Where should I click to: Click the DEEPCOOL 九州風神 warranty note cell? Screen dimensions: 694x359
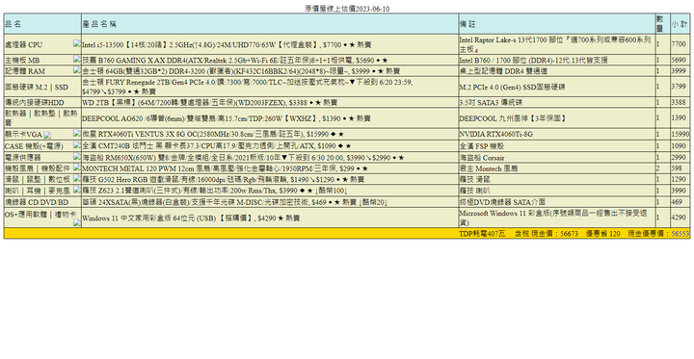[557, 118]
